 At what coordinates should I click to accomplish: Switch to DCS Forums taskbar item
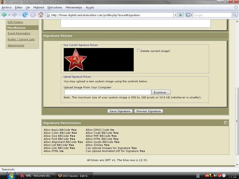point(74,176)
